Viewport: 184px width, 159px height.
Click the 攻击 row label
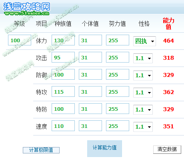coord(41,58)
